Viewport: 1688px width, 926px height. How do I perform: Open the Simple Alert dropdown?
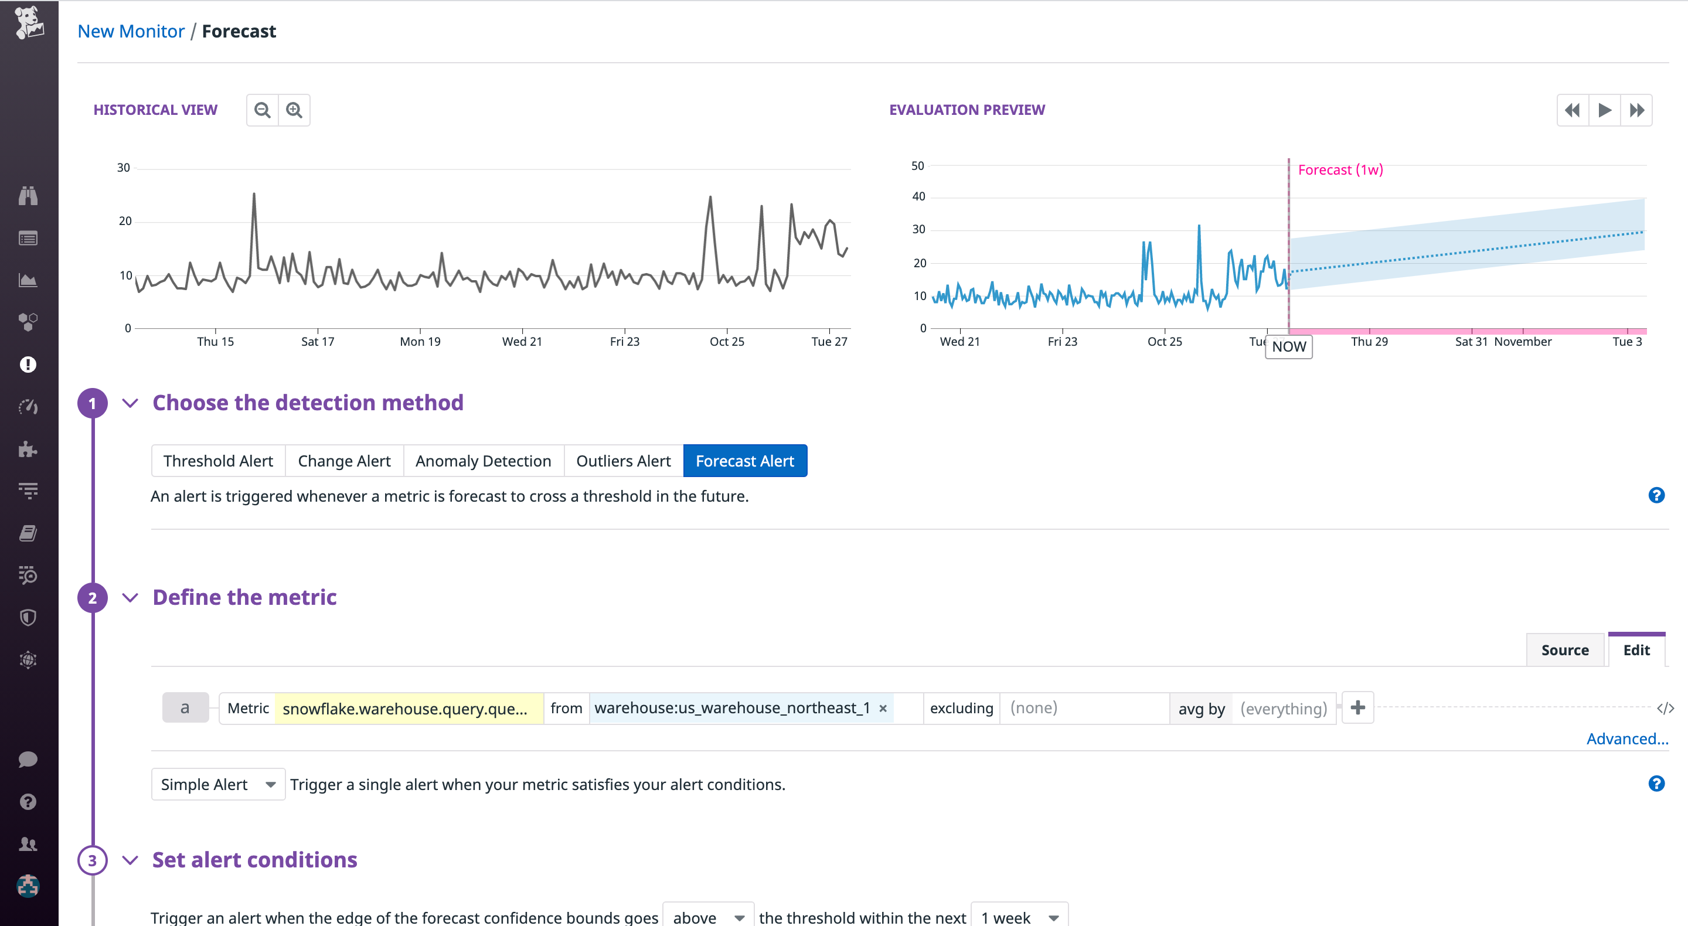click(217, 784)
